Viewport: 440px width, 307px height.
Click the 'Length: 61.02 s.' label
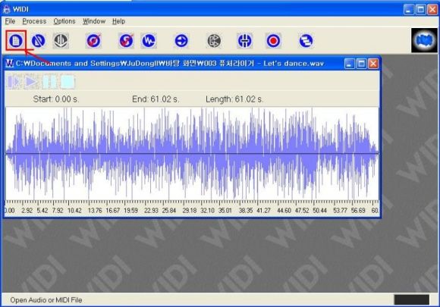point(234,99)
